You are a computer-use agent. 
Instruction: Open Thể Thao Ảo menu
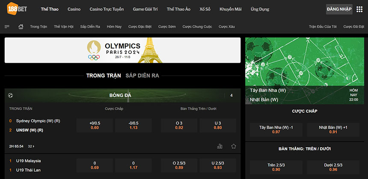pyautogui.click(x=178, y=9)
